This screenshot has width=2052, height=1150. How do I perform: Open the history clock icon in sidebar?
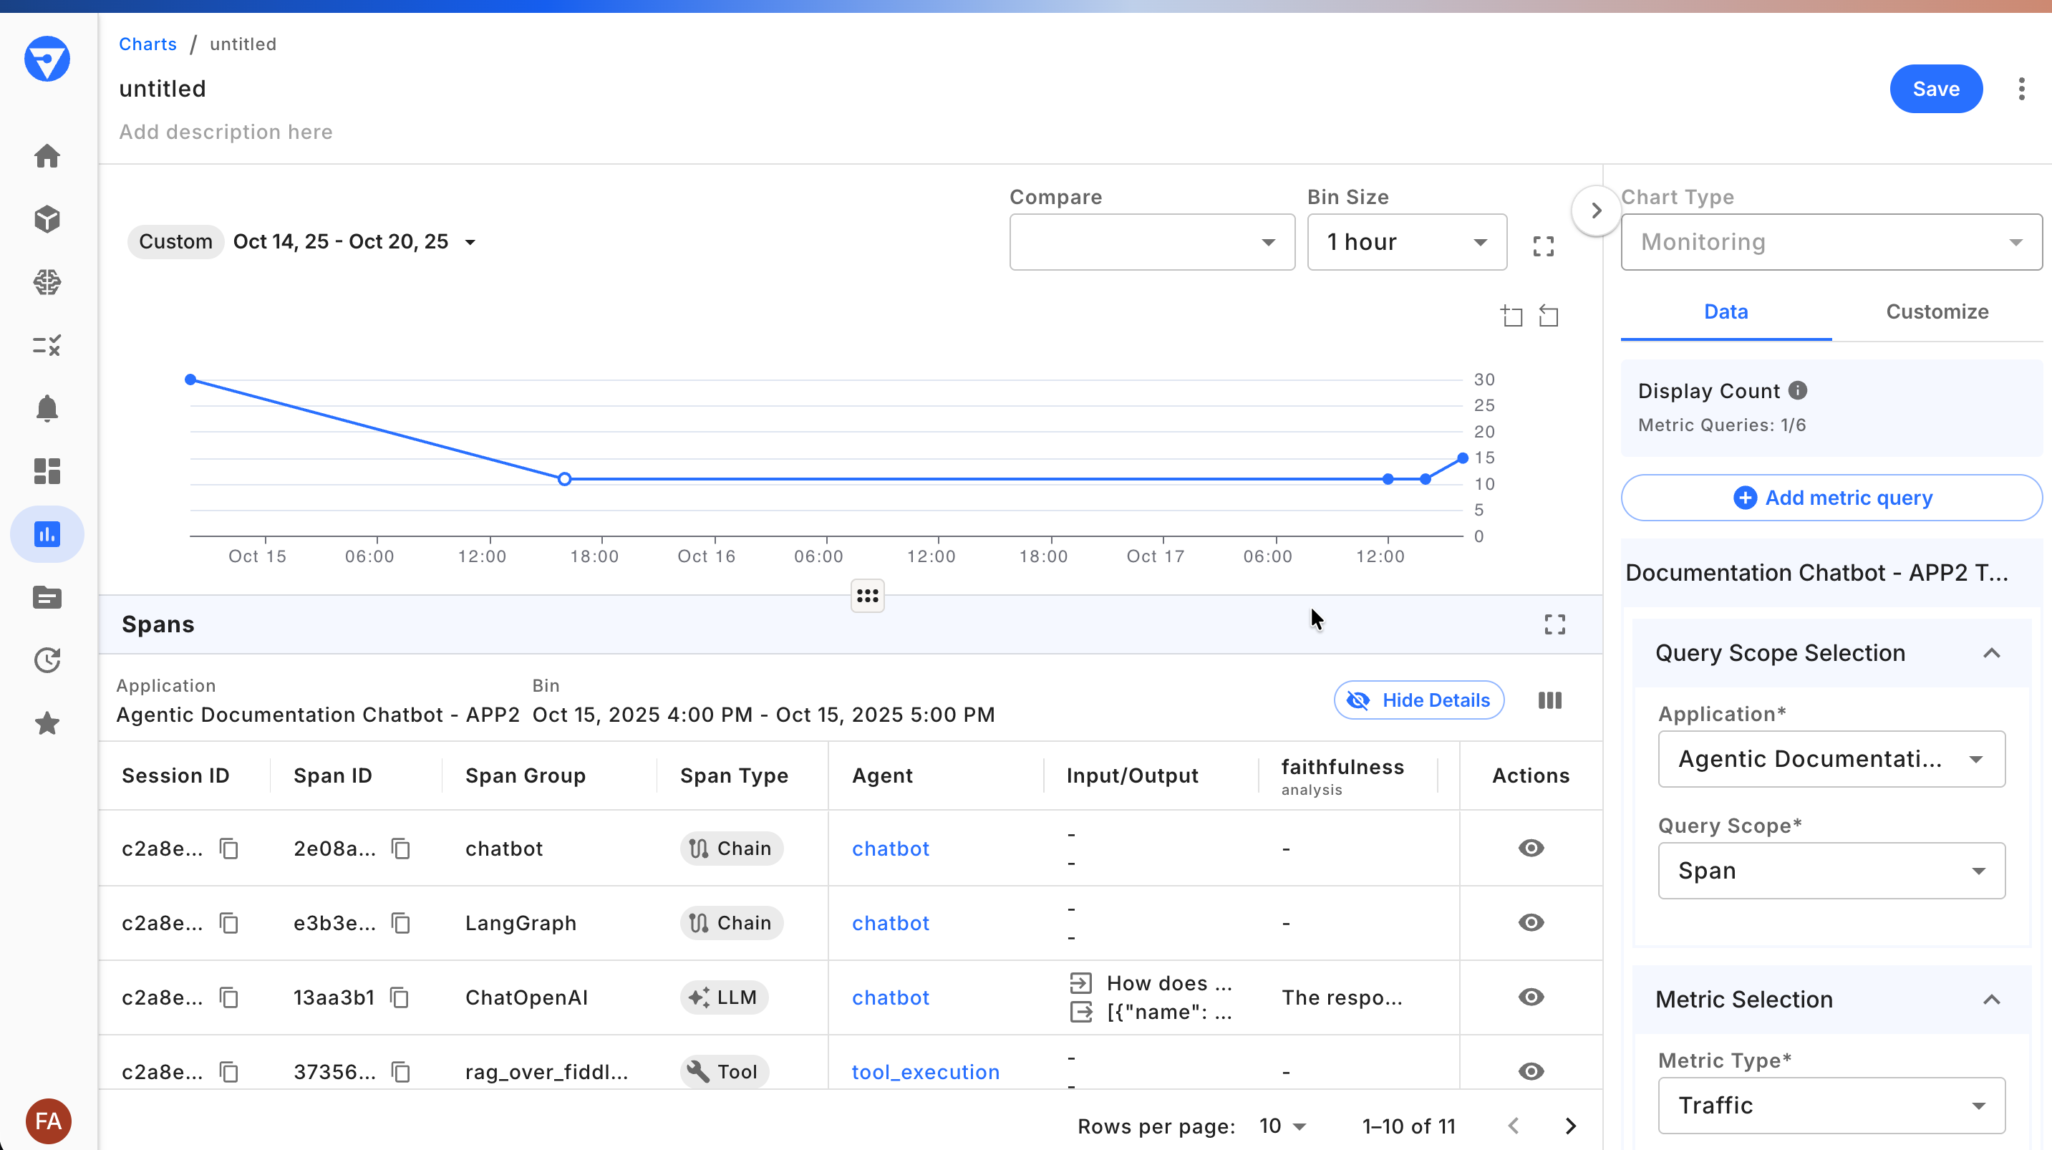click(x=48, y=660)
